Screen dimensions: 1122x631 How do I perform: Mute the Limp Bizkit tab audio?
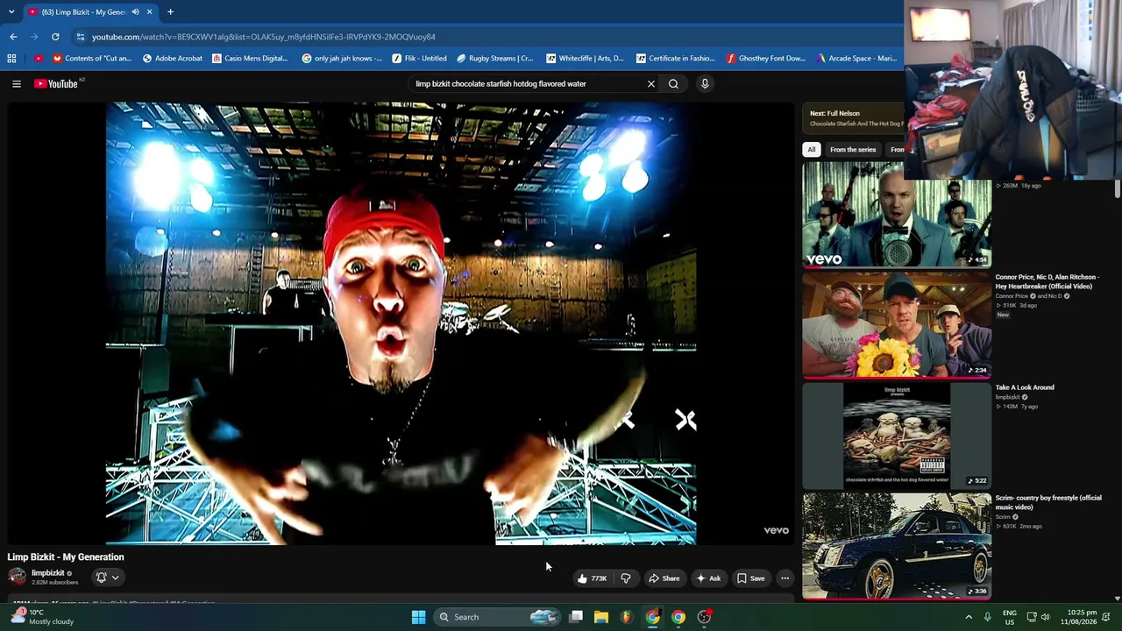click(x=135, y=12)
